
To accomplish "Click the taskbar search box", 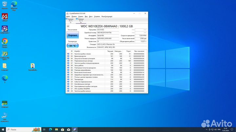I will 24,129.
